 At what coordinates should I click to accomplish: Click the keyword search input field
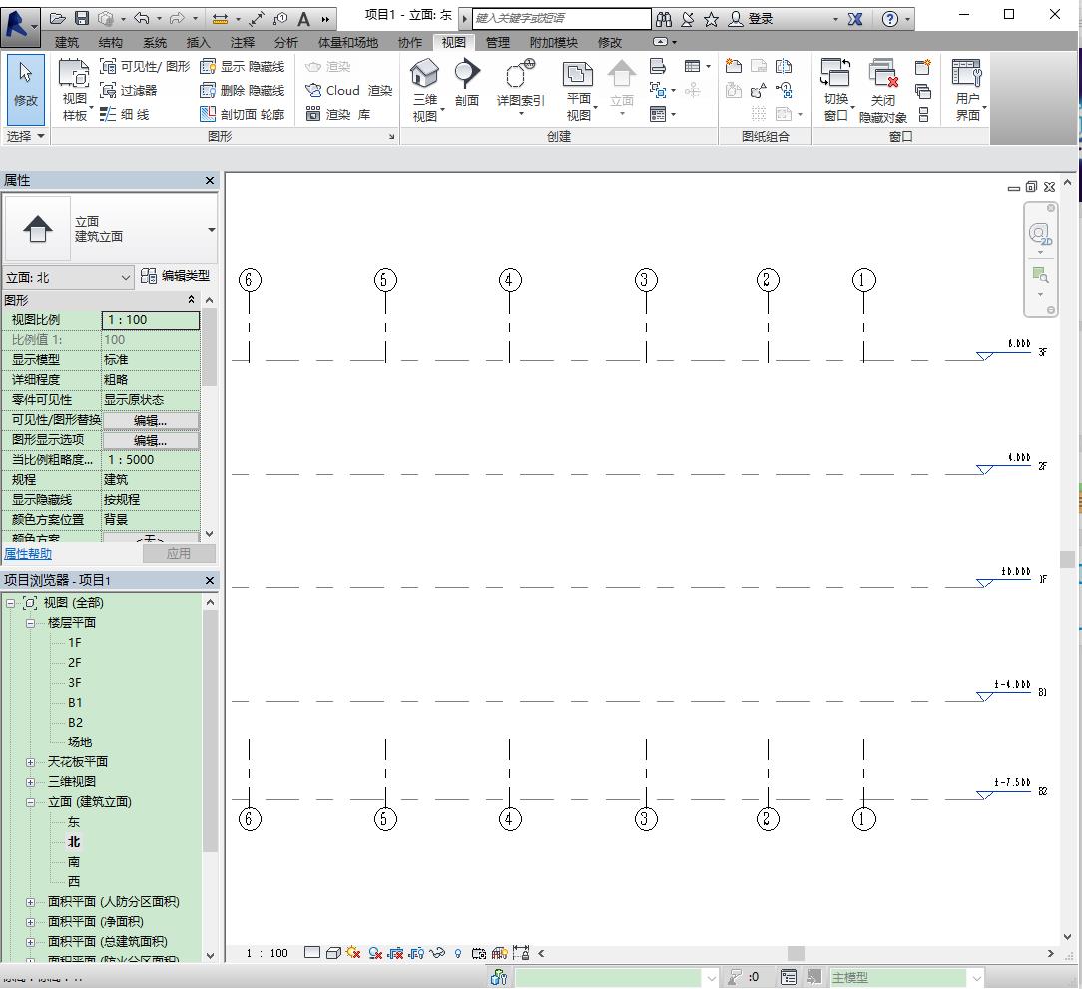click(562, 19)
